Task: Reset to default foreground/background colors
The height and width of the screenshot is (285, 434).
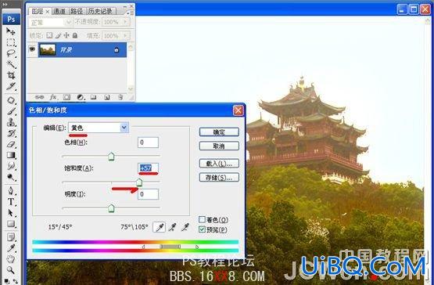Action: (6, 281)
